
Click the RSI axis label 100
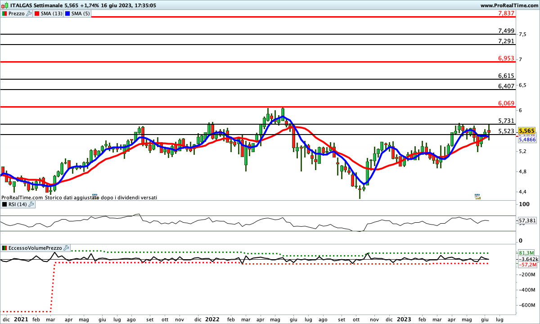(523, 204)
